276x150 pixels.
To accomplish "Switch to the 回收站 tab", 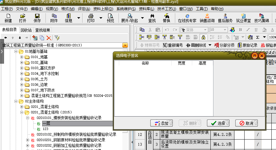I will click(26, 30).
